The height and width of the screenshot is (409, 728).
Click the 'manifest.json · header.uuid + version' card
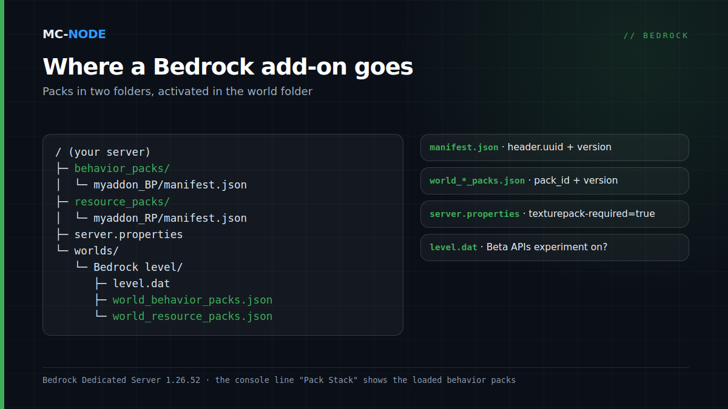(x=554, y=147)
